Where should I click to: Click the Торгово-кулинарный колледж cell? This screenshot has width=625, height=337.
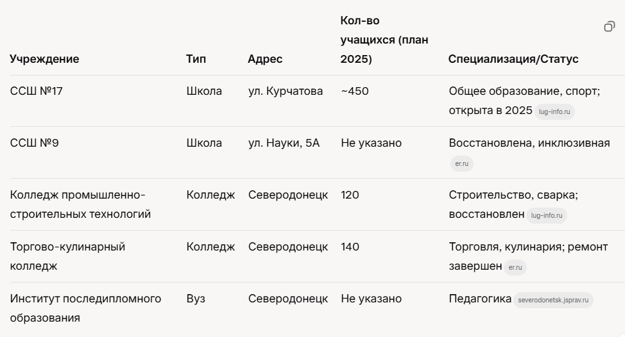[x=67, y=256]
